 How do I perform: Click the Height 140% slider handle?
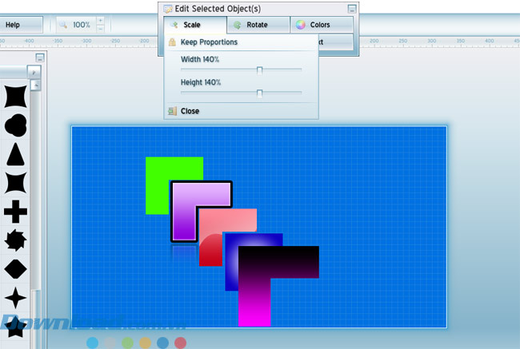[259, 93]
